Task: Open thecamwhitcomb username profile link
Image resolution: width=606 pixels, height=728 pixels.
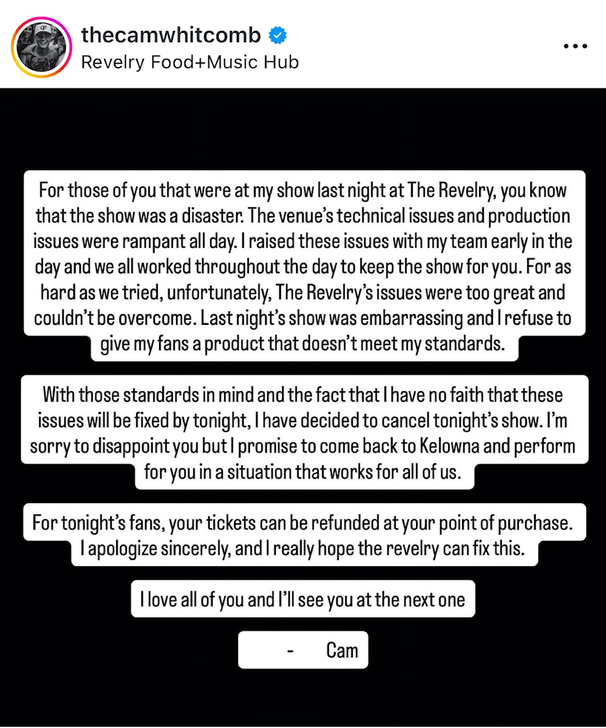Action: (x=171, y=35)
